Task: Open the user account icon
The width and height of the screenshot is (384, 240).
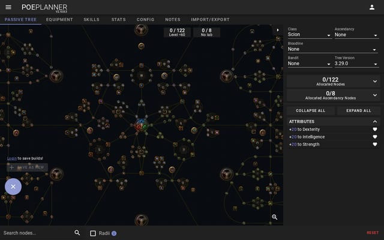Action: [x=372, y=7]
